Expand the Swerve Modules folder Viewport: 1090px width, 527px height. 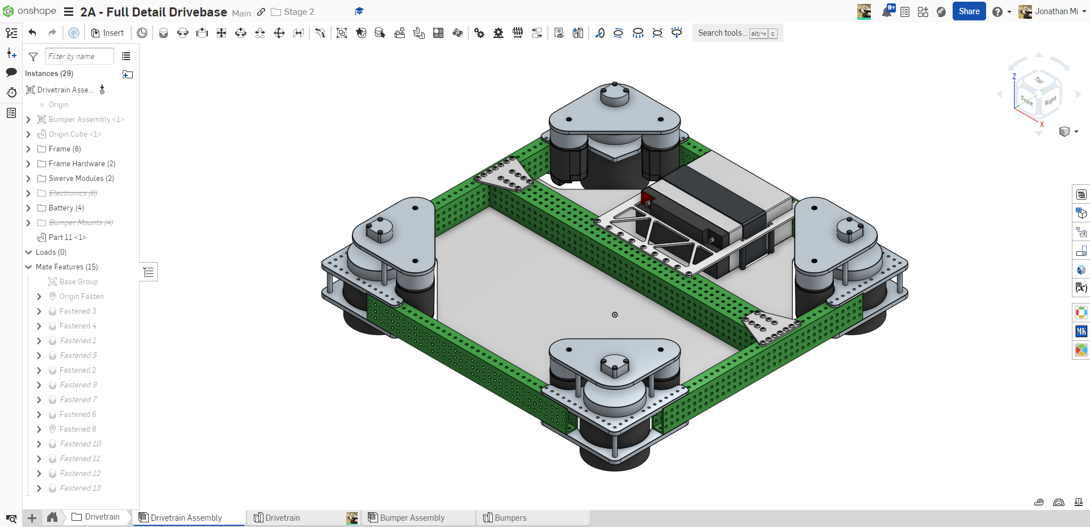(28, 179)
